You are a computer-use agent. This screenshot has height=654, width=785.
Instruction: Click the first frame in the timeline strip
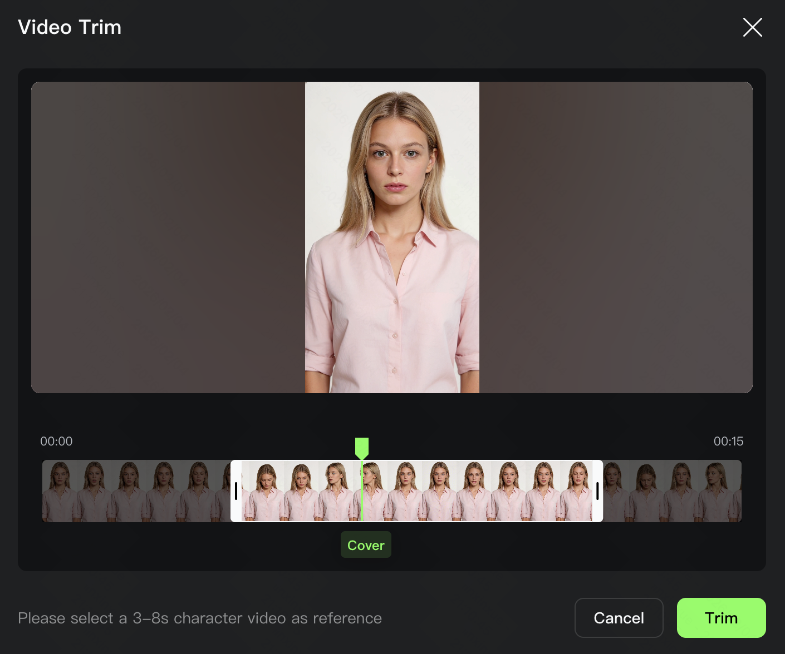[59, 491]
